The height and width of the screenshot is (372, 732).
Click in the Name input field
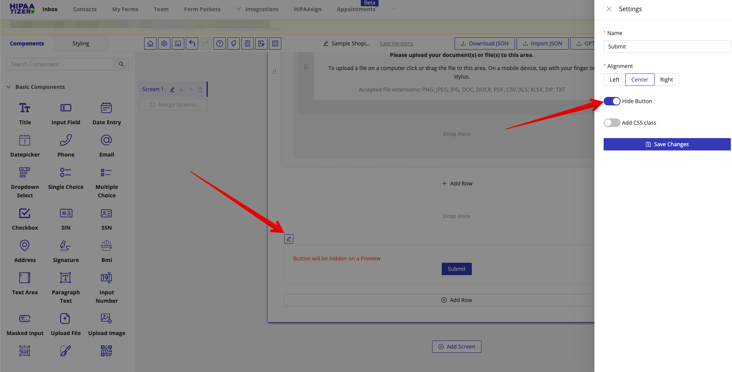coord(667,47)
